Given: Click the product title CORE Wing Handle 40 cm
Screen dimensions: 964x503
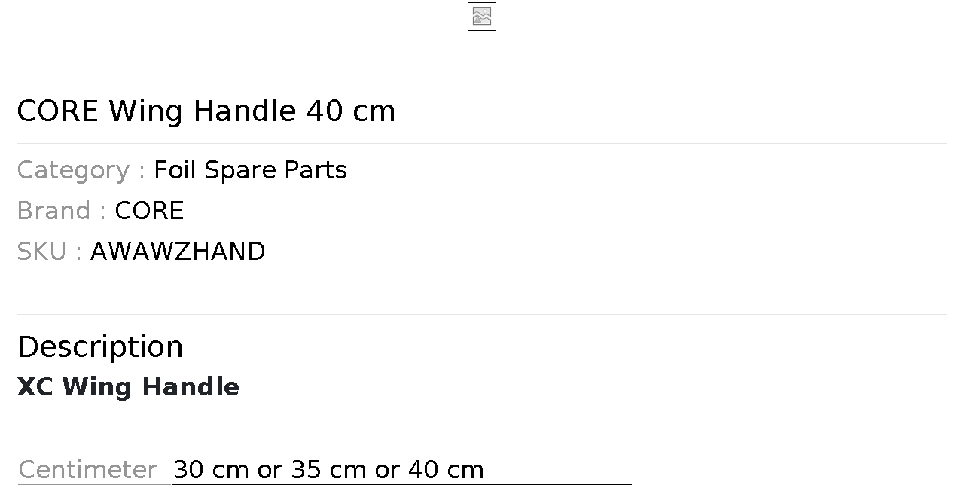Looking at the screenshot, I should (x=206, y=111).
